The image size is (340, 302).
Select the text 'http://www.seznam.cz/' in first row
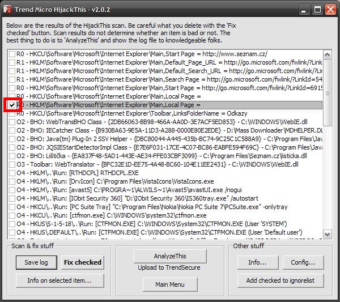click(x=235, y=54)
